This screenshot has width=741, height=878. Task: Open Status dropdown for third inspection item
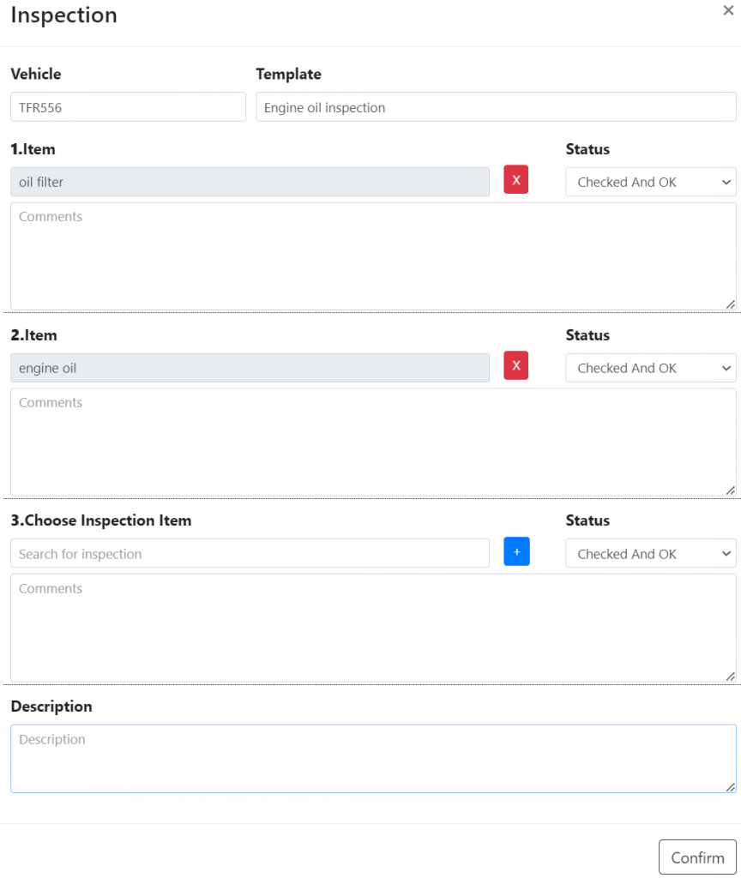[x=651, y=554]
